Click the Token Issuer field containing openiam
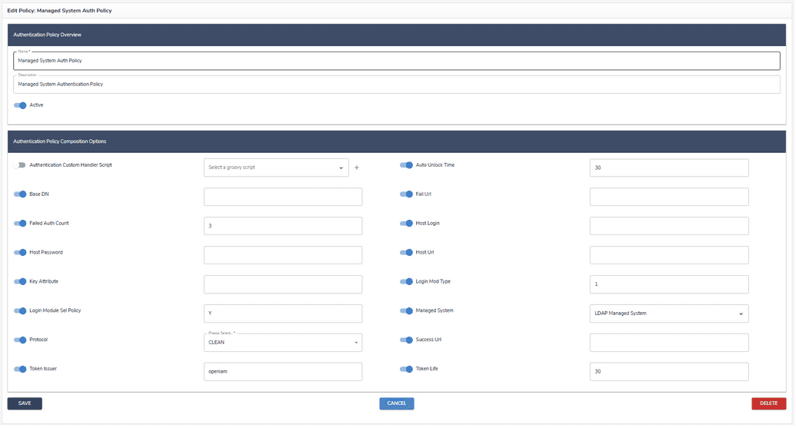The height and width of the screenshot is (428, 796). click(283, 372)
